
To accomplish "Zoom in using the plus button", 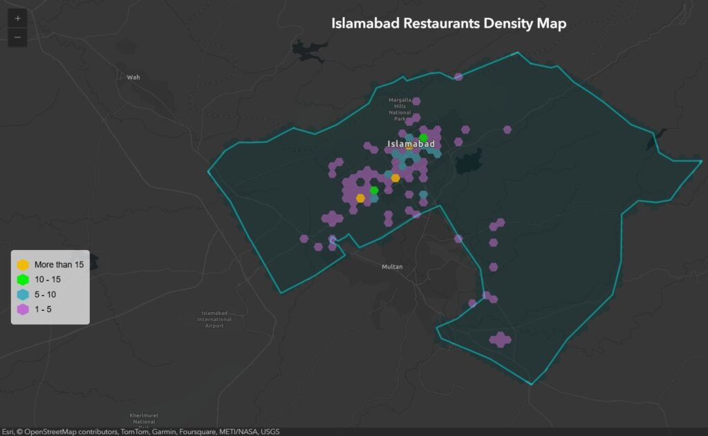I will coord(17,19).
